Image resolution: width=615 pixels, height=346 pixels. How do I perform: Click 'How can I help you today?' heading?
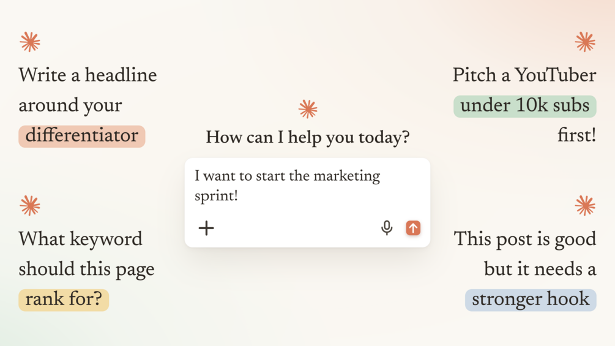(308, 138)
